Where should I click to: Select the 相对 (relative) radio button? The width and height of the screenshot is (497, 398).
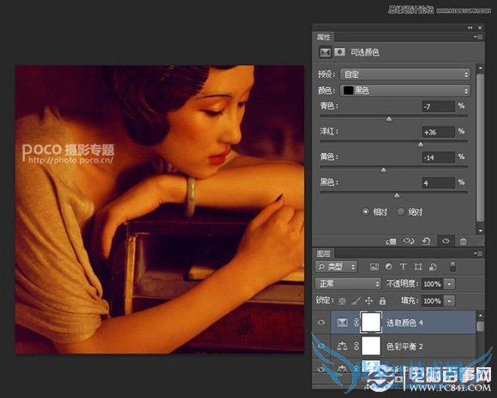365,211
